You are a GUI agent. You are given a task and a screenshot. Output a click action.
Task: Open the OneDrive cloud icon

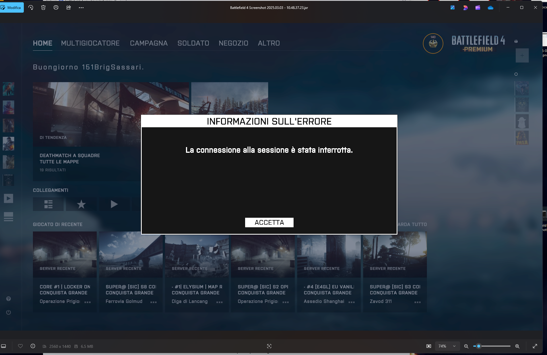tap(490, 8)
